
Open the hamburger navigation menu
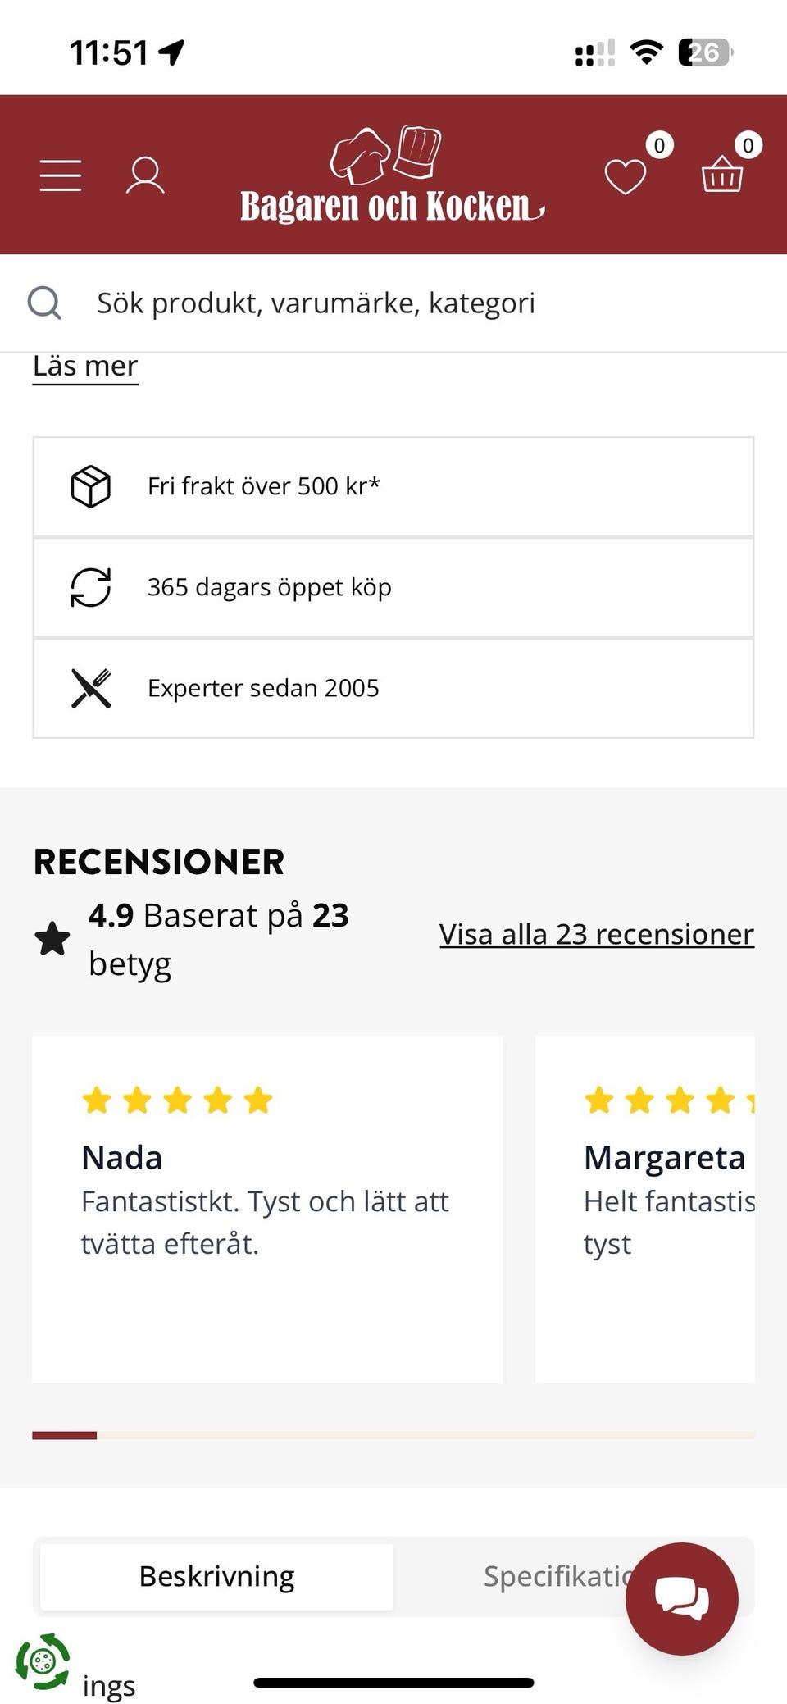point(61,175)
